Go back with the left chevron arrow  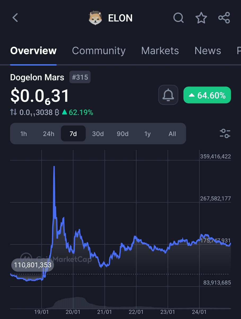(15, 18)
